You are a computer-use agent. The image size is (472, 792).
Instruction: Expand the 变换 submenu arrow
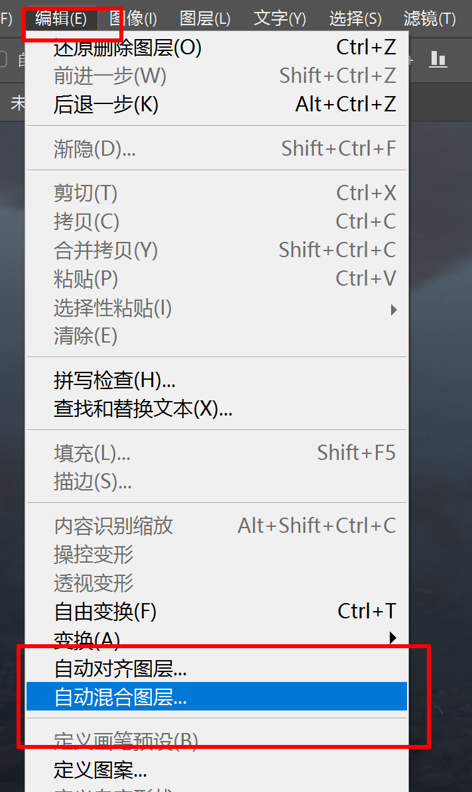pyautogui.click(x=393, y=638)
